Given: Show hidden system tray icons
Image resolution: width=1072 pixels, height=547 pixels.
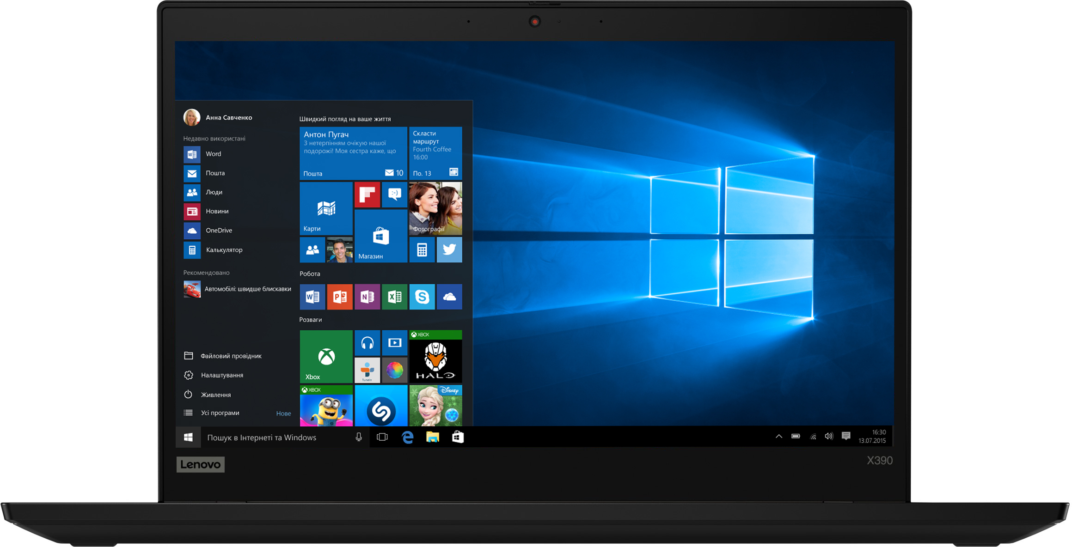Looking at the screenshot, I should click(x=779, y=437).
